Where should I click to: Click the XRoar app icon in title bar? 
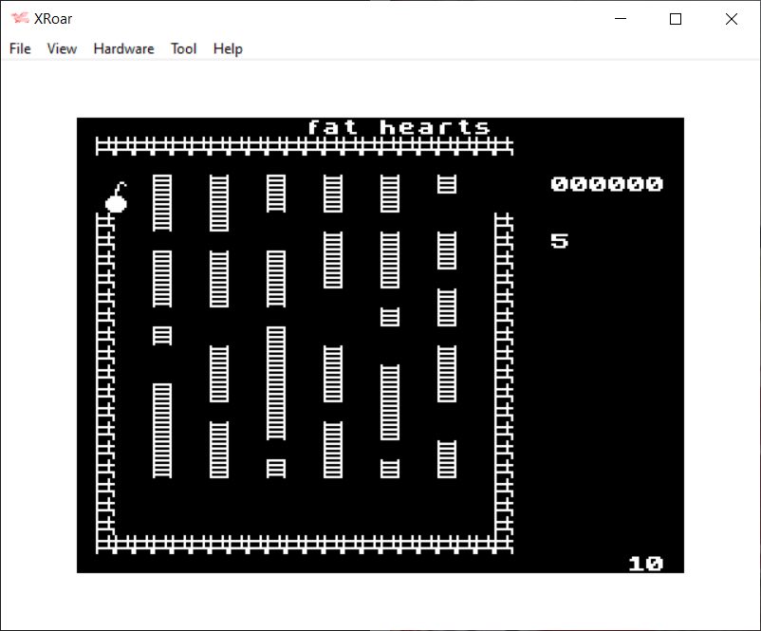click(x=19, y=19)
